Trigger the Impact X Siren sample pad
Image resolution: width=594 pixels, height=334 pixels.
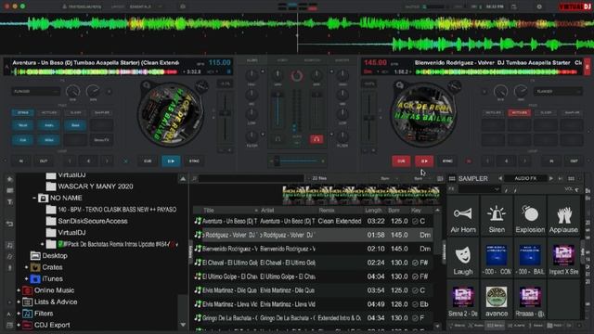pos(563,258)
